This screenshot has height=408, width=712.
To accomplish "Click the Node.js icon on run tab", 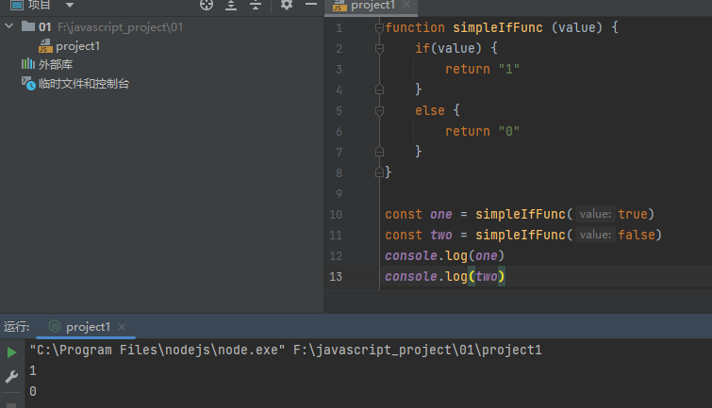I will [55, 326].
